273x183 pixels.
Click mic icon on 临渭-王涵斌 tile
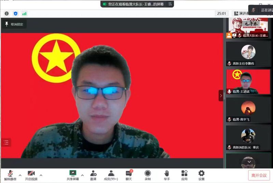[229, 91]
